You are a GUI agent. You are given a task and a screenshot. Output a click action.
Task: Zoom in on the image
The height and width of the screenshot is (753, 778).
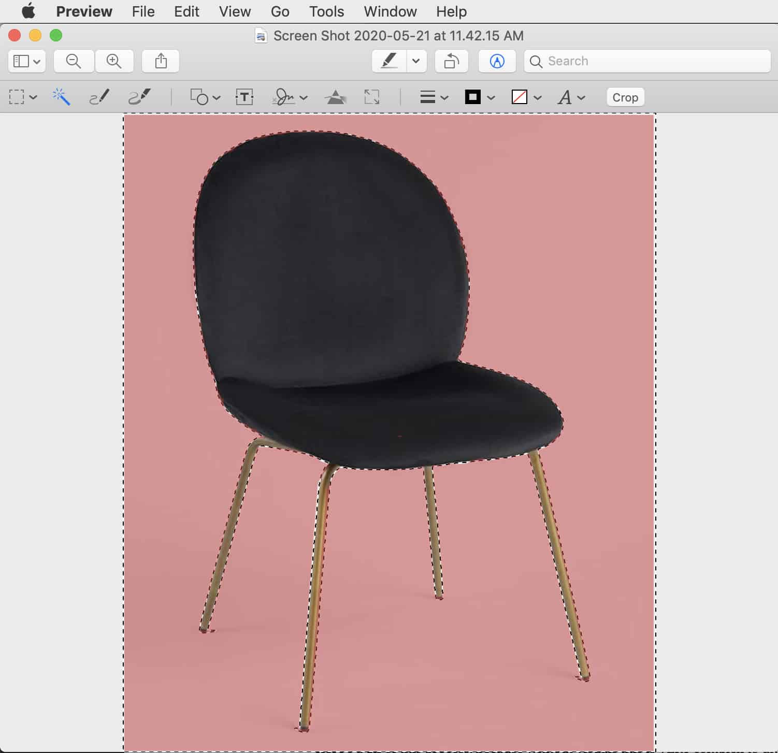coord(114,61)
